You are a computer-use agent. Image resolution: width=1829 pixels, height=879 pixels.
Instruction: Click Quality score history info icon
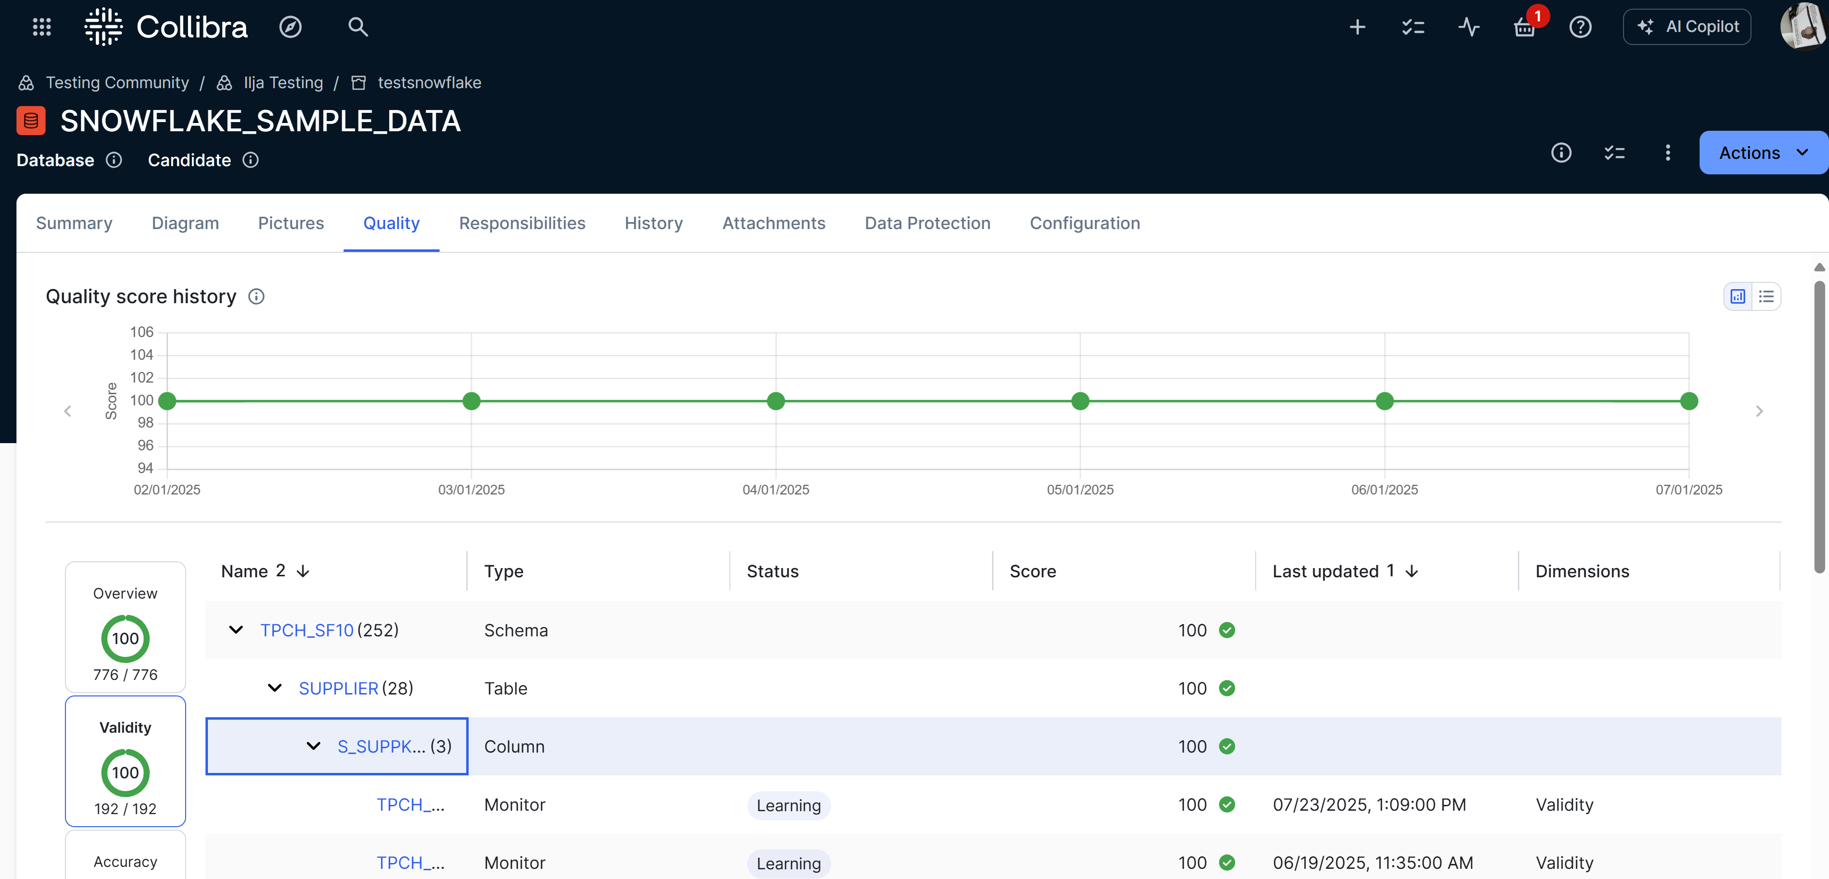(256, 296)
